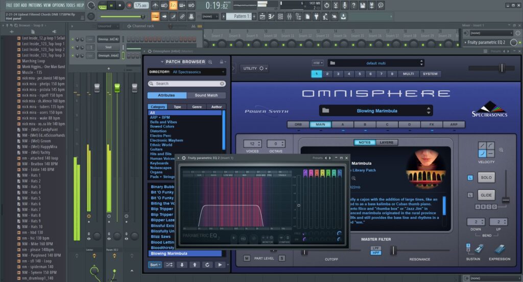Click the magnifier icon beside Patch Browser
The width and height of the screenshot is (523, 282).
pos(210,62)
